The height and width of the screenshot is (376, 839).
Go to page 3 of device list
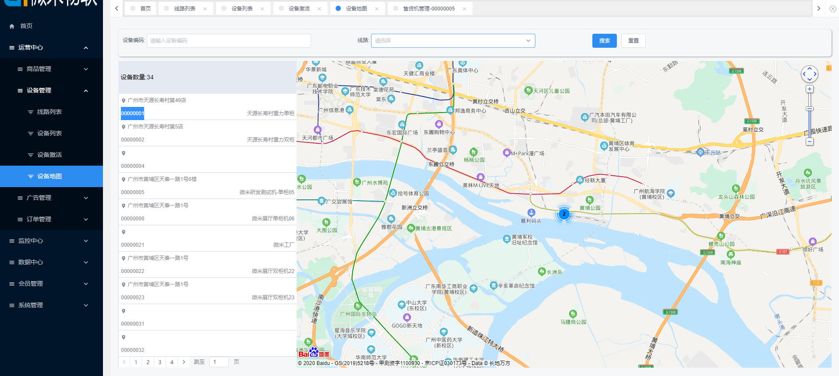point(160,362)
